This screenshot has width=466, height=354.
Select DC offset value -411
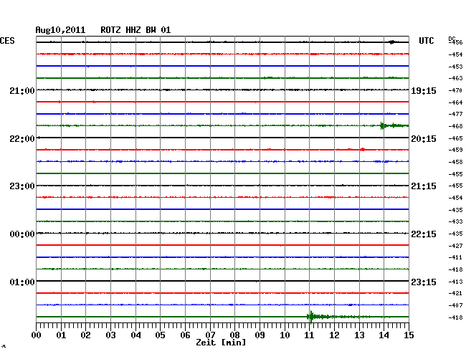coord(455,258)
